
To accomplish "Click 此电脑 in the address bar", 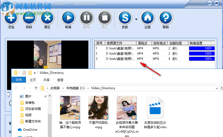I will pyautogui.click(x=55, y=88).
